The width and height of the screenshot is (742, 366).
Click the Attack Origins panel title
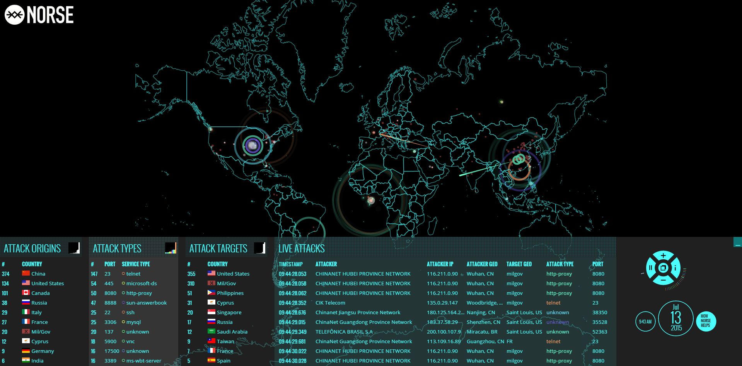[x=32, y=249]
